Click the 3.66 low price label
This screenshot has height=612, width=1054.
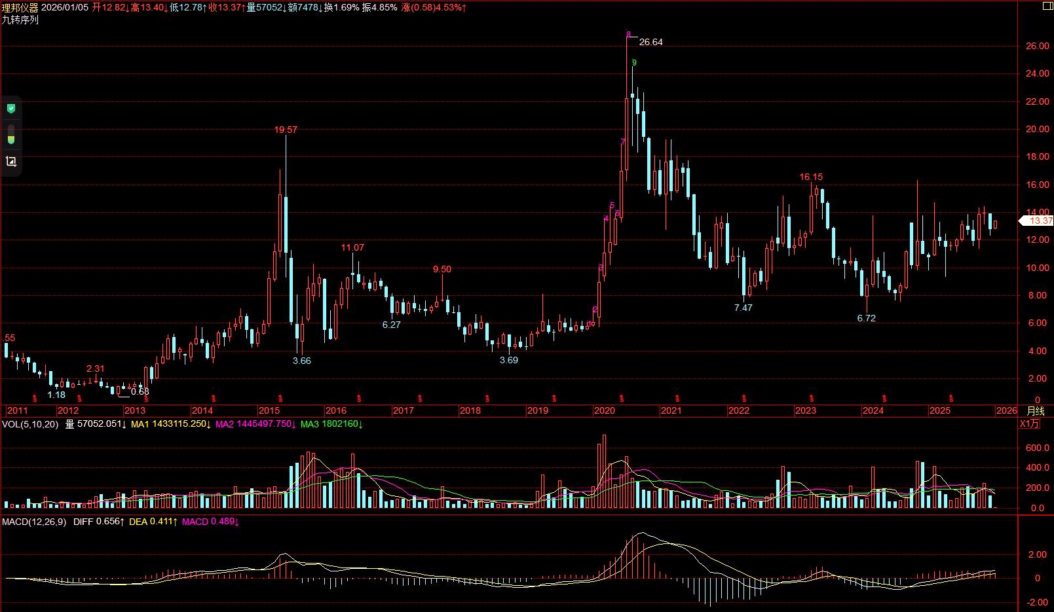302,361
